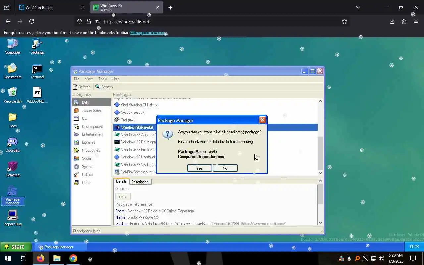424x265 pixels.
Task: Open the Computer desktop icon
Action: (13, 46)
